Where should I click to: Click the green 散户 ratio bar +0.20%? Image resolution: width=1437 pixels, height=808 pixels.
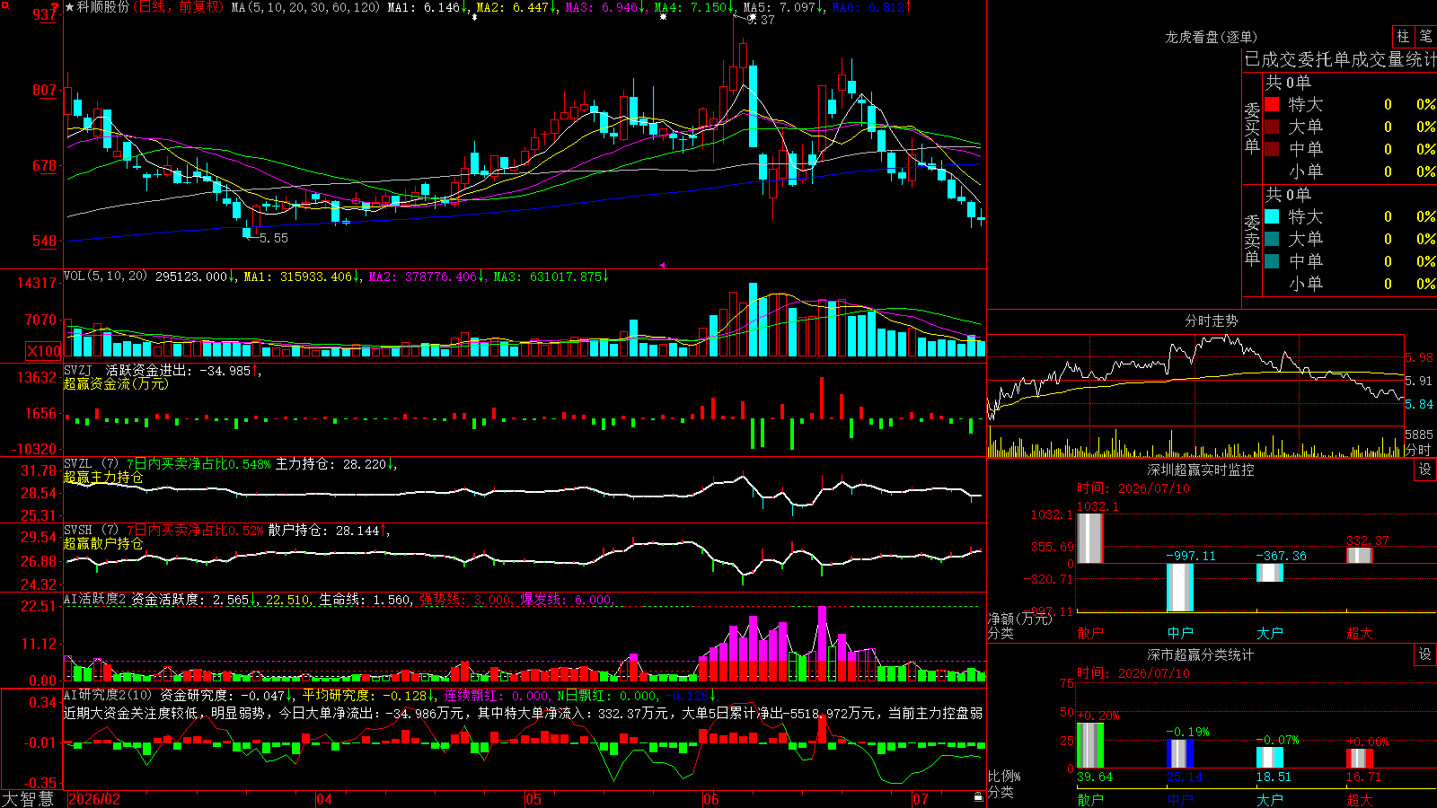tap(1090, 745)
